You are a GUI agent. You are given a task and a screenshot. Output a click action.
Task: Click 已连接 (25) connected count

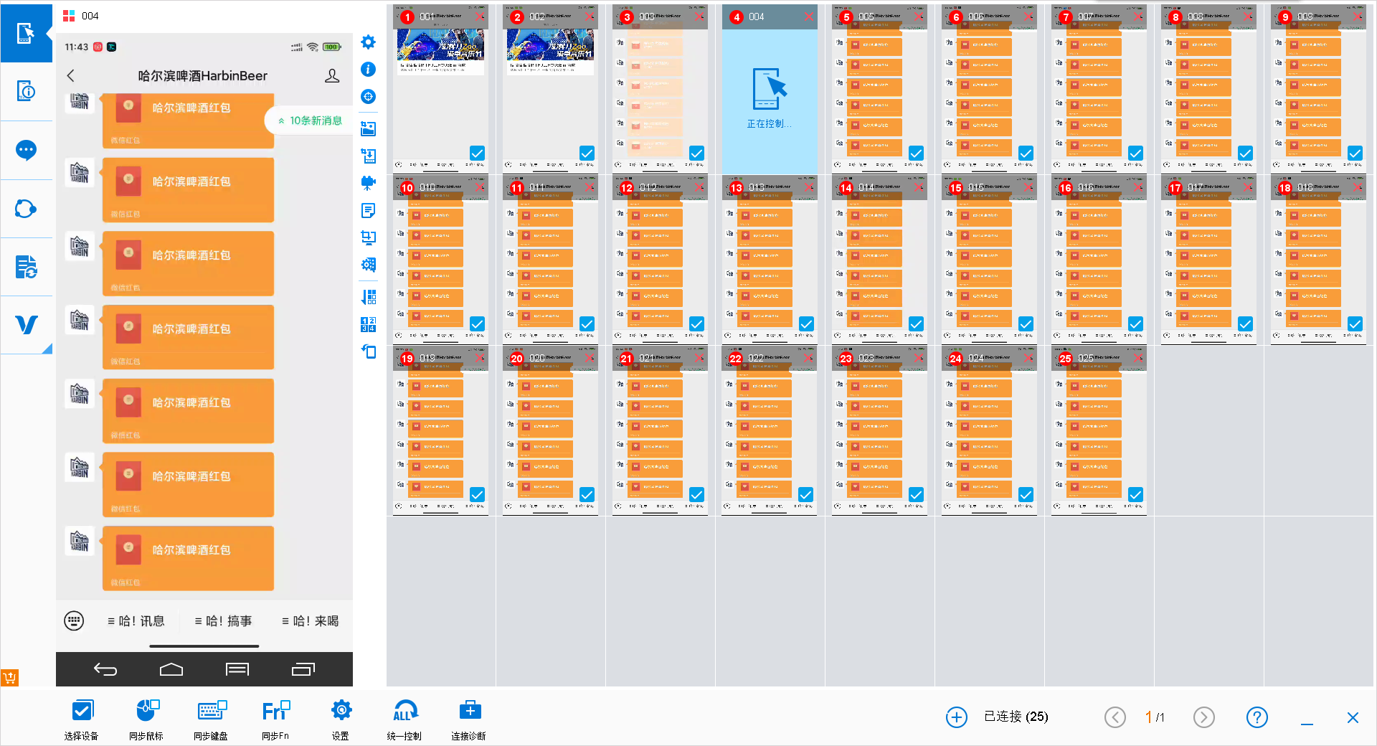click(1016, 717)
